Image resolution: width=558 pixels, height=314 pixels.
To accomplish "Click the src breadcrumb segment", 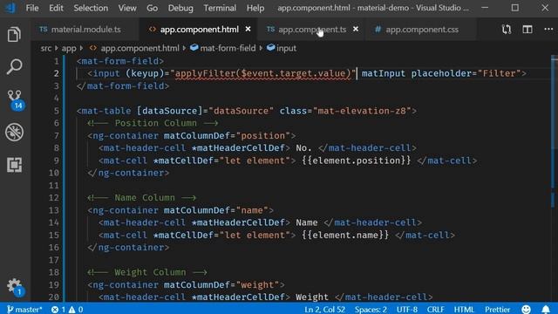I will [x=46, y=48].
